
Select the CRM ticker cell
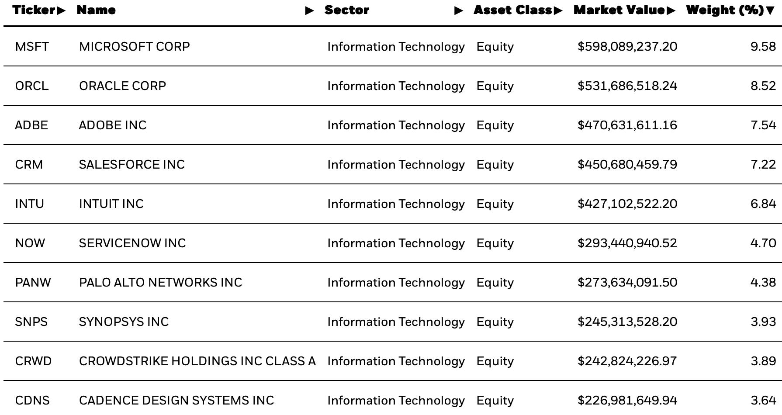29,165
